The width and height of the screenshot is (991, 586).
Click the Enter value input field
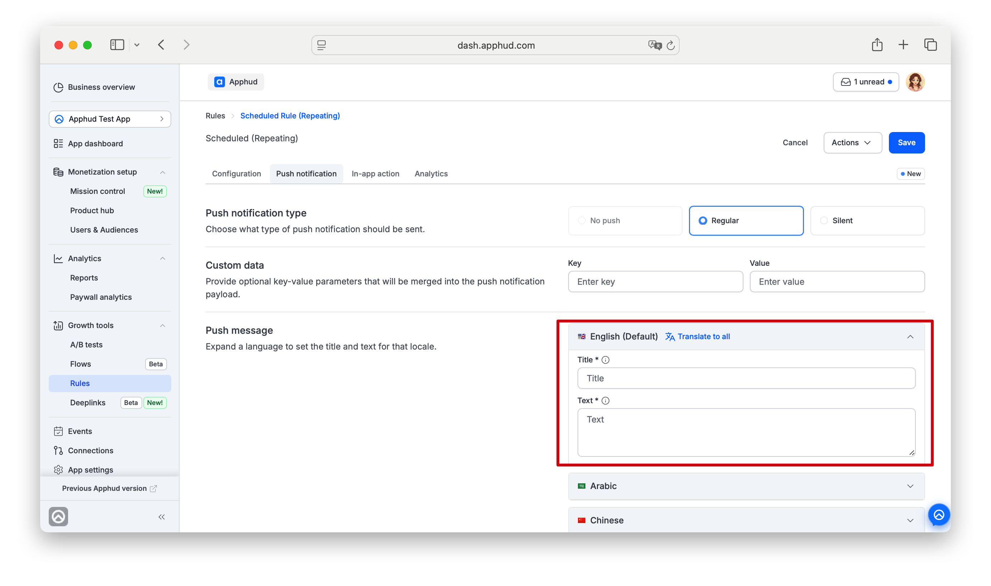click(x=837, y=282)
